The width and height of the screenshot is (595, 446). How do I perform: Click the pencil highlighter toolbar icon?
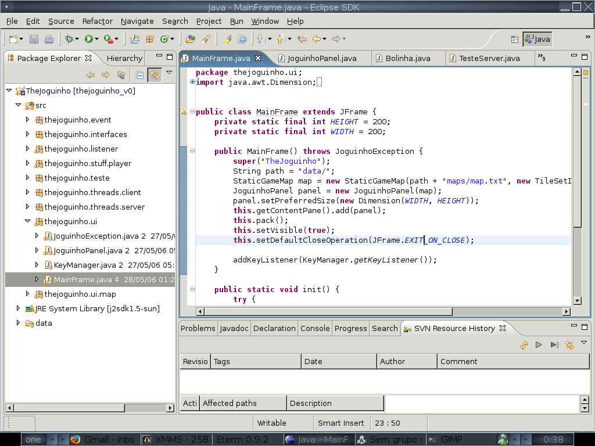point(227,39)
